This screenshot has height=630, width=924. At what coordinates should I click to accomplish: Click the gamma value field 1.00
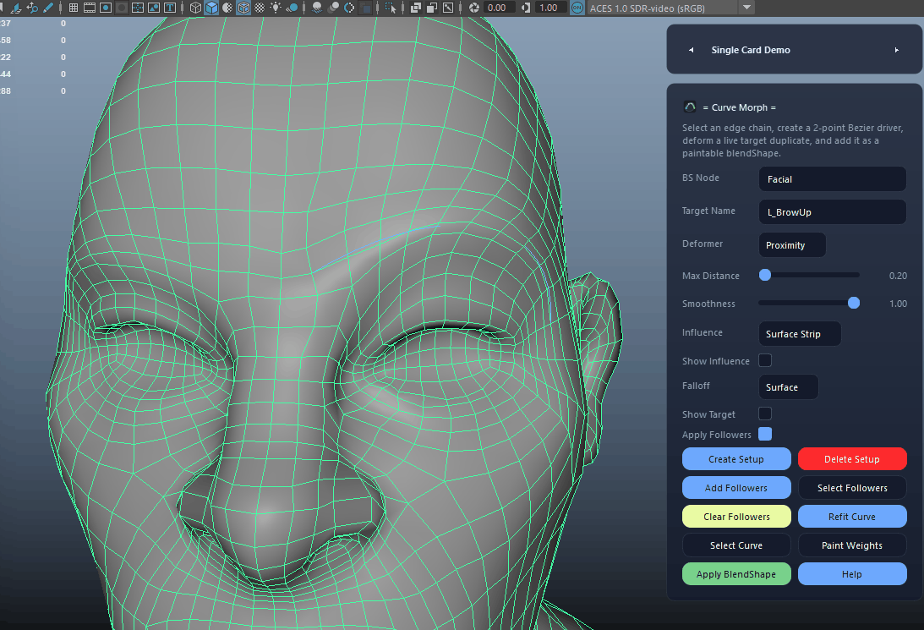click(x=549, y=8)
